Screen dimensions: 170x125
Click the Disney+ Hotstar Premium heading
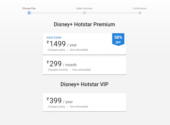[x=84, y=24]
